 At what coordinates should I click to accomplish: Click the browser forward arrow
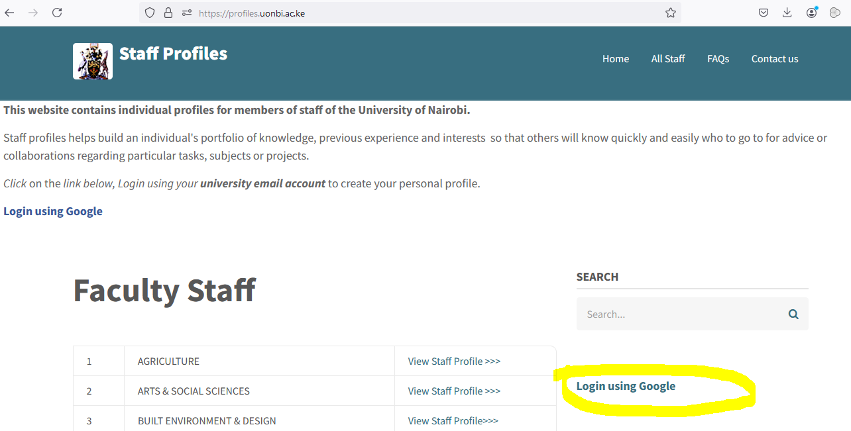(33, 13)
